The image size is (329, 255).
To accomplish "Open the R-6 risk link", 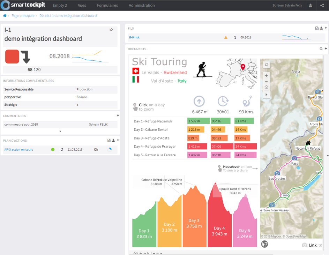I will 134,37.
